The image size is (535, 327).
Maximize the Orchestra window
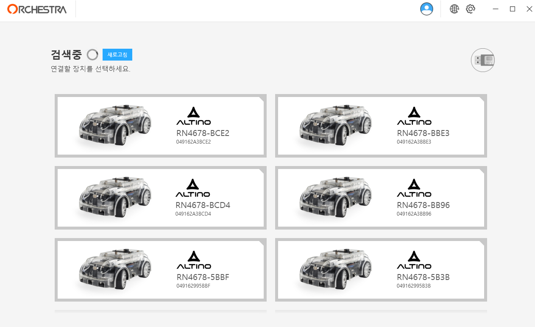tap(513, 9)
